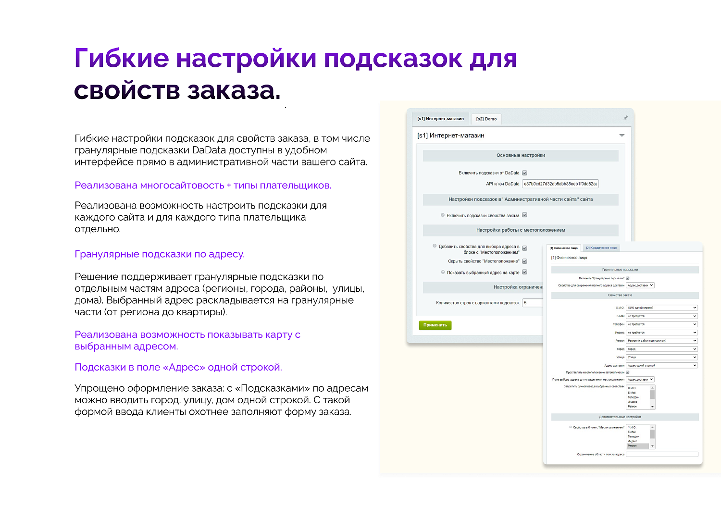Click scroll-down arrow in "Свойства в блоке" list
Image resolution: width=721 pixels, height=508 pixels.
click(652, 446)
